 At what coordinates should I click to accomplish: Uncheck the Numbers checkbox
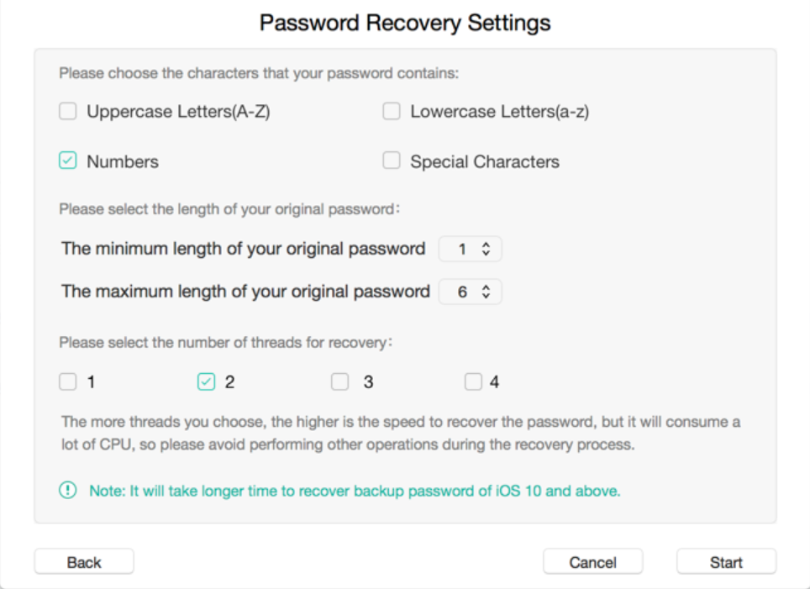(x=67, y=161)
